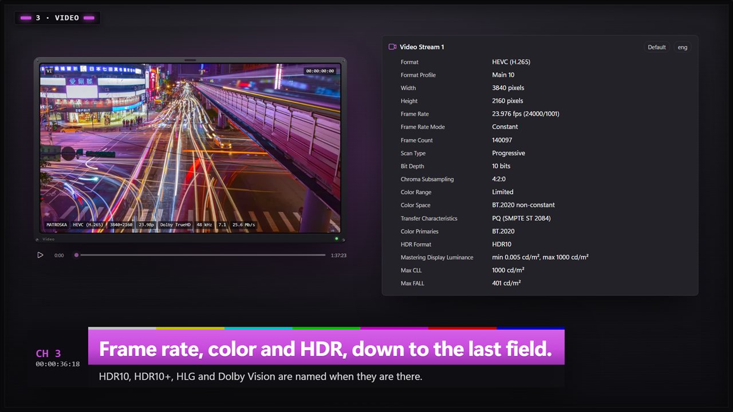
Task: Click the Color Space value BT.2020 non-constant
Action: pyautogui.click(x=523, y=205)
